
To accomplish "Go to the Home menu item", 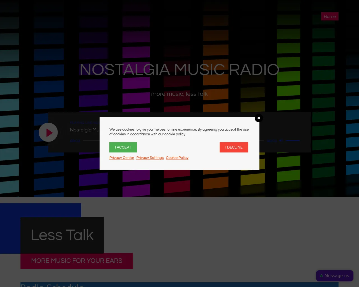I will tap(330, 17).
